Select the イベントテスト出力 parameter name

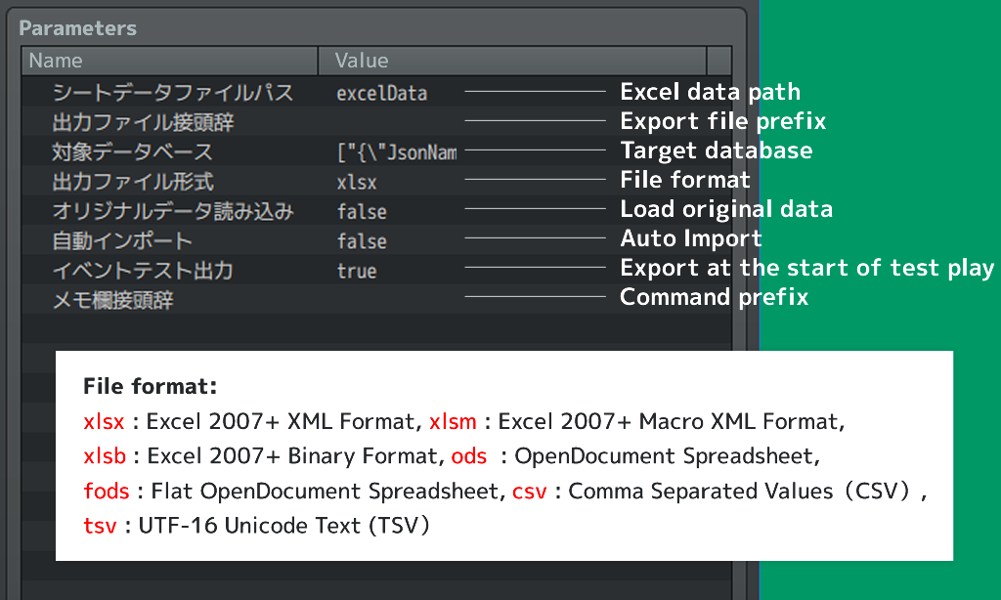143,271
